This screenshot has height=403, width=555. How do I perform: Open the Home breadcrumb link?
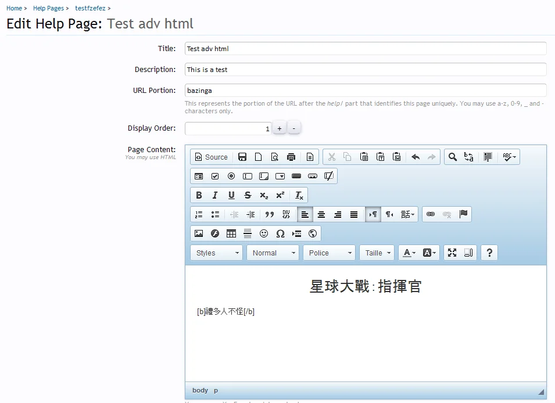tap(14, 8)
